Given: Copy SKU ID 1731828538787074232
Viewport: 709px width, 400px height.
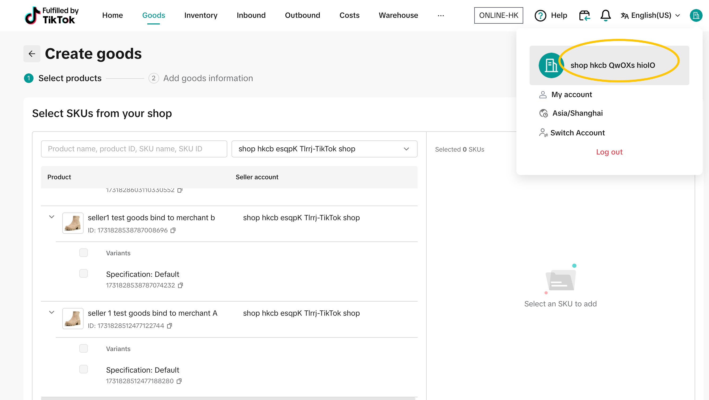Looking at the screenshot, I should click(180, 285).
